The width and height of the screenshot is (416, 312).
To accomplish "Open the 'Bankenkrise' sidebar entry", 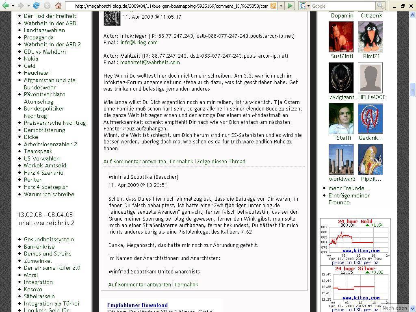I will tap(39, 247).
